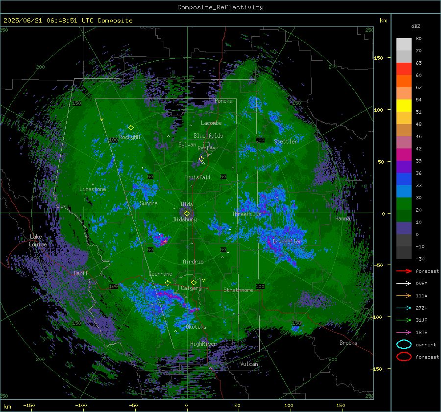This screenshot has height=412, width=441.
Task: Click the Didsbury town label
Action: click(185, 219)
